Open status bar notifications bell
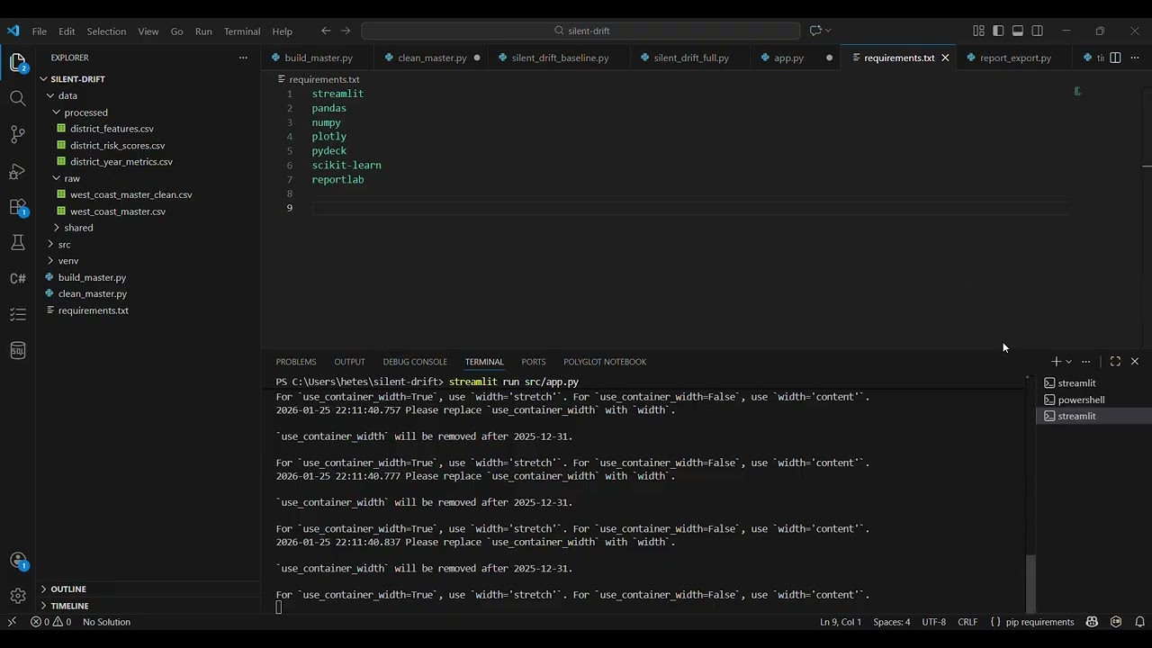This screenshot has height=648, width=1152. [1139, 622]
